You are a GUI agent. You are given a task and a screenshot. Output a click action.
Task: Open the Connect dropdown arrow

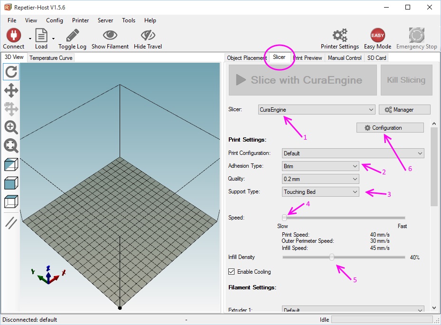tap(30, 38)
